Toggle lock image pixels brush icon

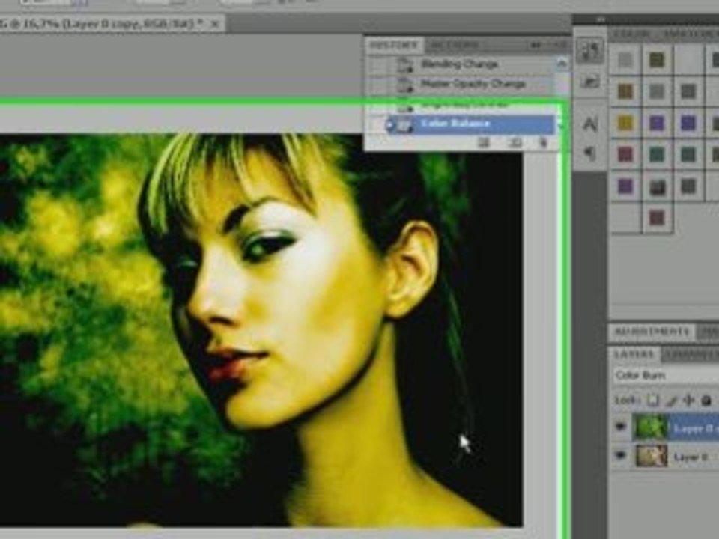coord(671,401)
